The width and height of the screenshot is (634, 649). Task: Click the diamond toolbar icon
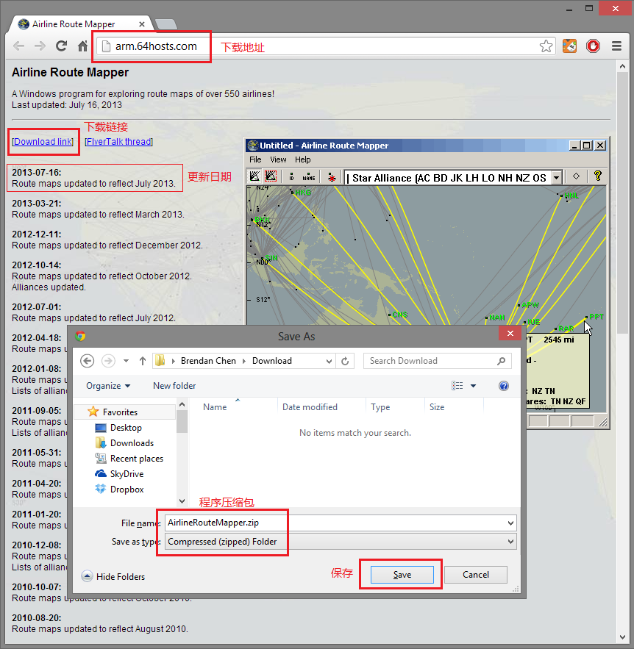coord(576,176)
